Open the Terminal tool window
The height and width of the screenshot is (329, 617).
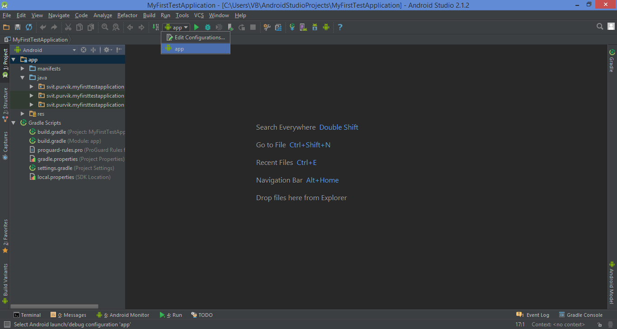coord(27,315)
